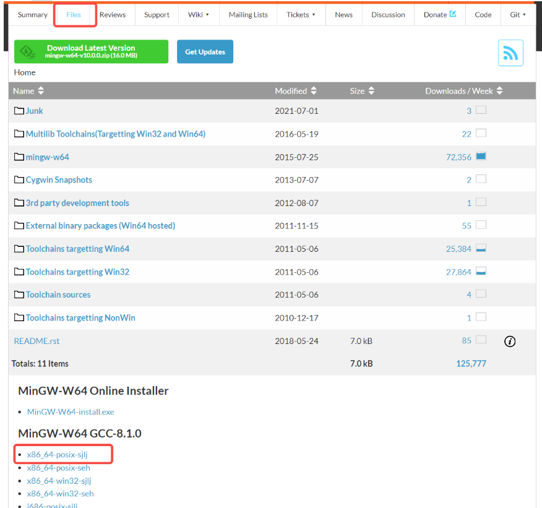Open the Toolchains targetting NonWin link
Screen dimensions: 542x508
point(80,318)
